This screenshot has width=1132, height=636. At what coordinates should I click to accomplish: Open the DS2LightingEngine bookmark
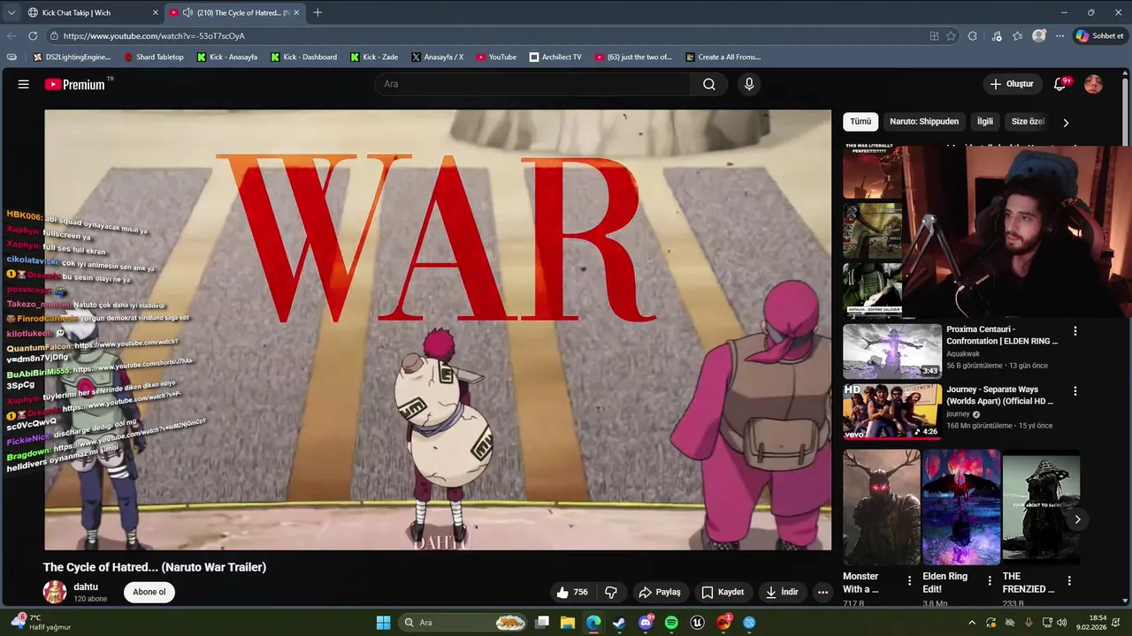click(72, 57)
